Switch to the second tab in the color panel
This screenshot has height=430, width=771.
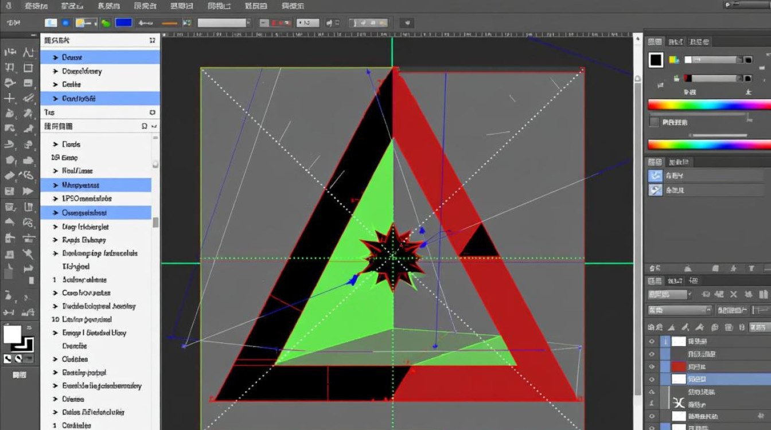coord(677,41)
